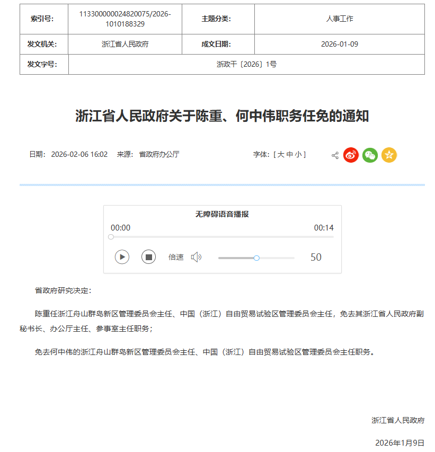Play the accessibility audio broadcast

coord(122,257)
